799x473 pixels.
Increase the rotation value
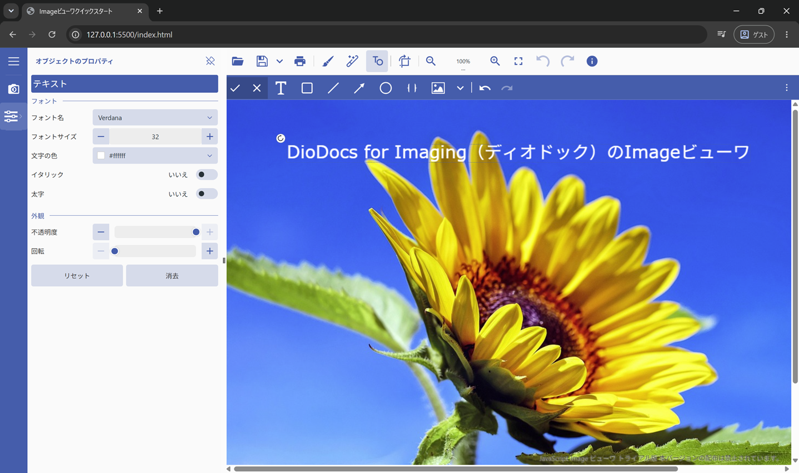(209, 251)
